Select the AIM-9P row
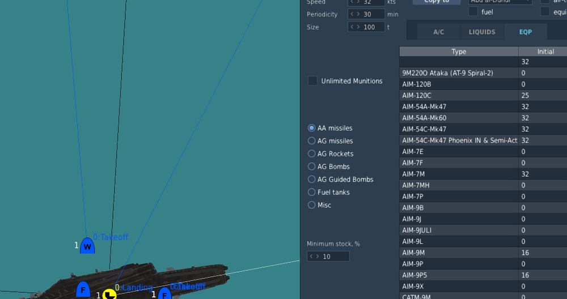 483,264
